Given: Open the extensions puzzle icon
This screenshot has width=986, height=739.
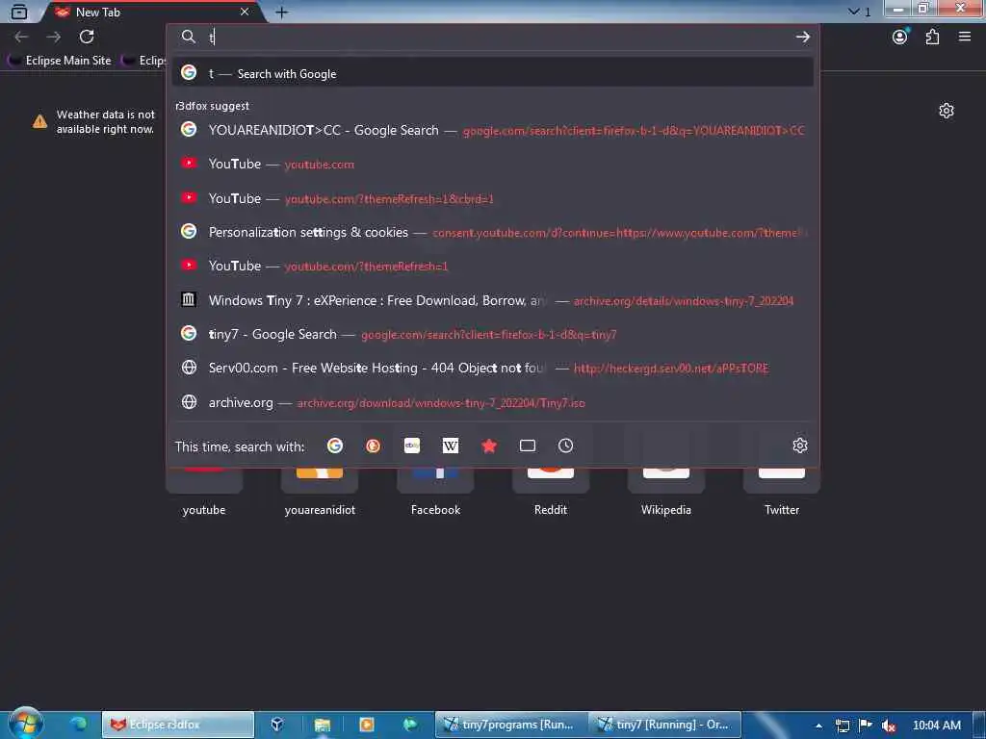Looking at the screenshot, I should 932,37.
